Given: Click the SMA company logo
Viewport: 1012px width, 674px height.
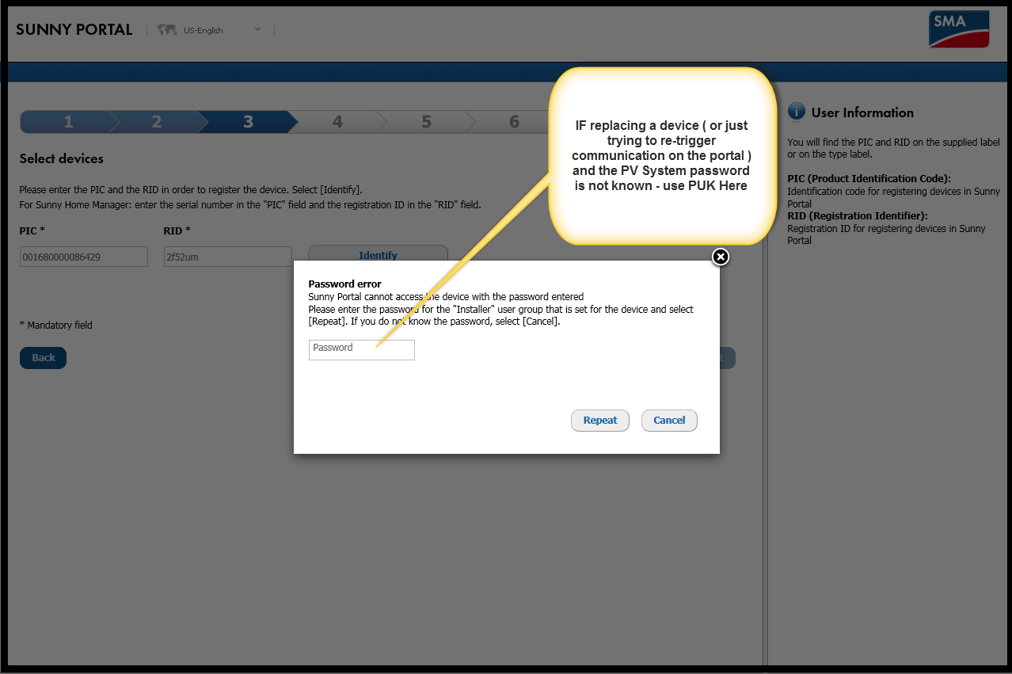Looking at the screenshot, I should [958, 29].
